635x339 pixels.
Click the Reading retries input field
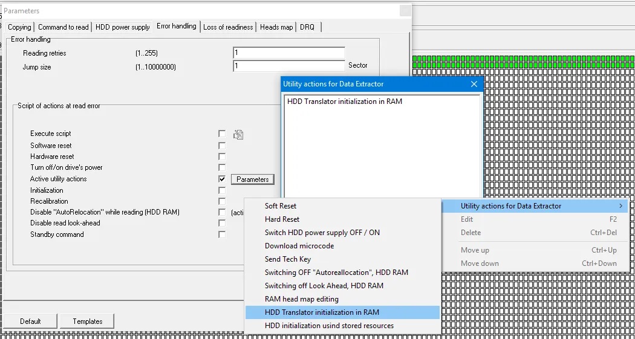pyautogui.click(x=288, y=53)
